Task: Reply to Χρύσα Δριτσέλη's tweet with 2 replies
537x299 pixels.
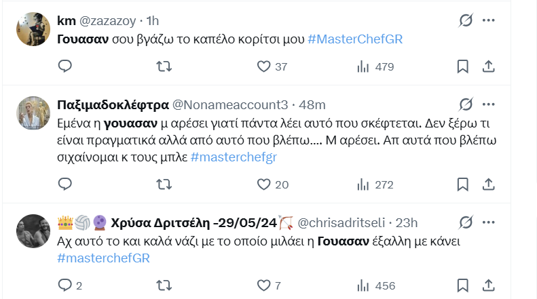Action: [65, 285]
